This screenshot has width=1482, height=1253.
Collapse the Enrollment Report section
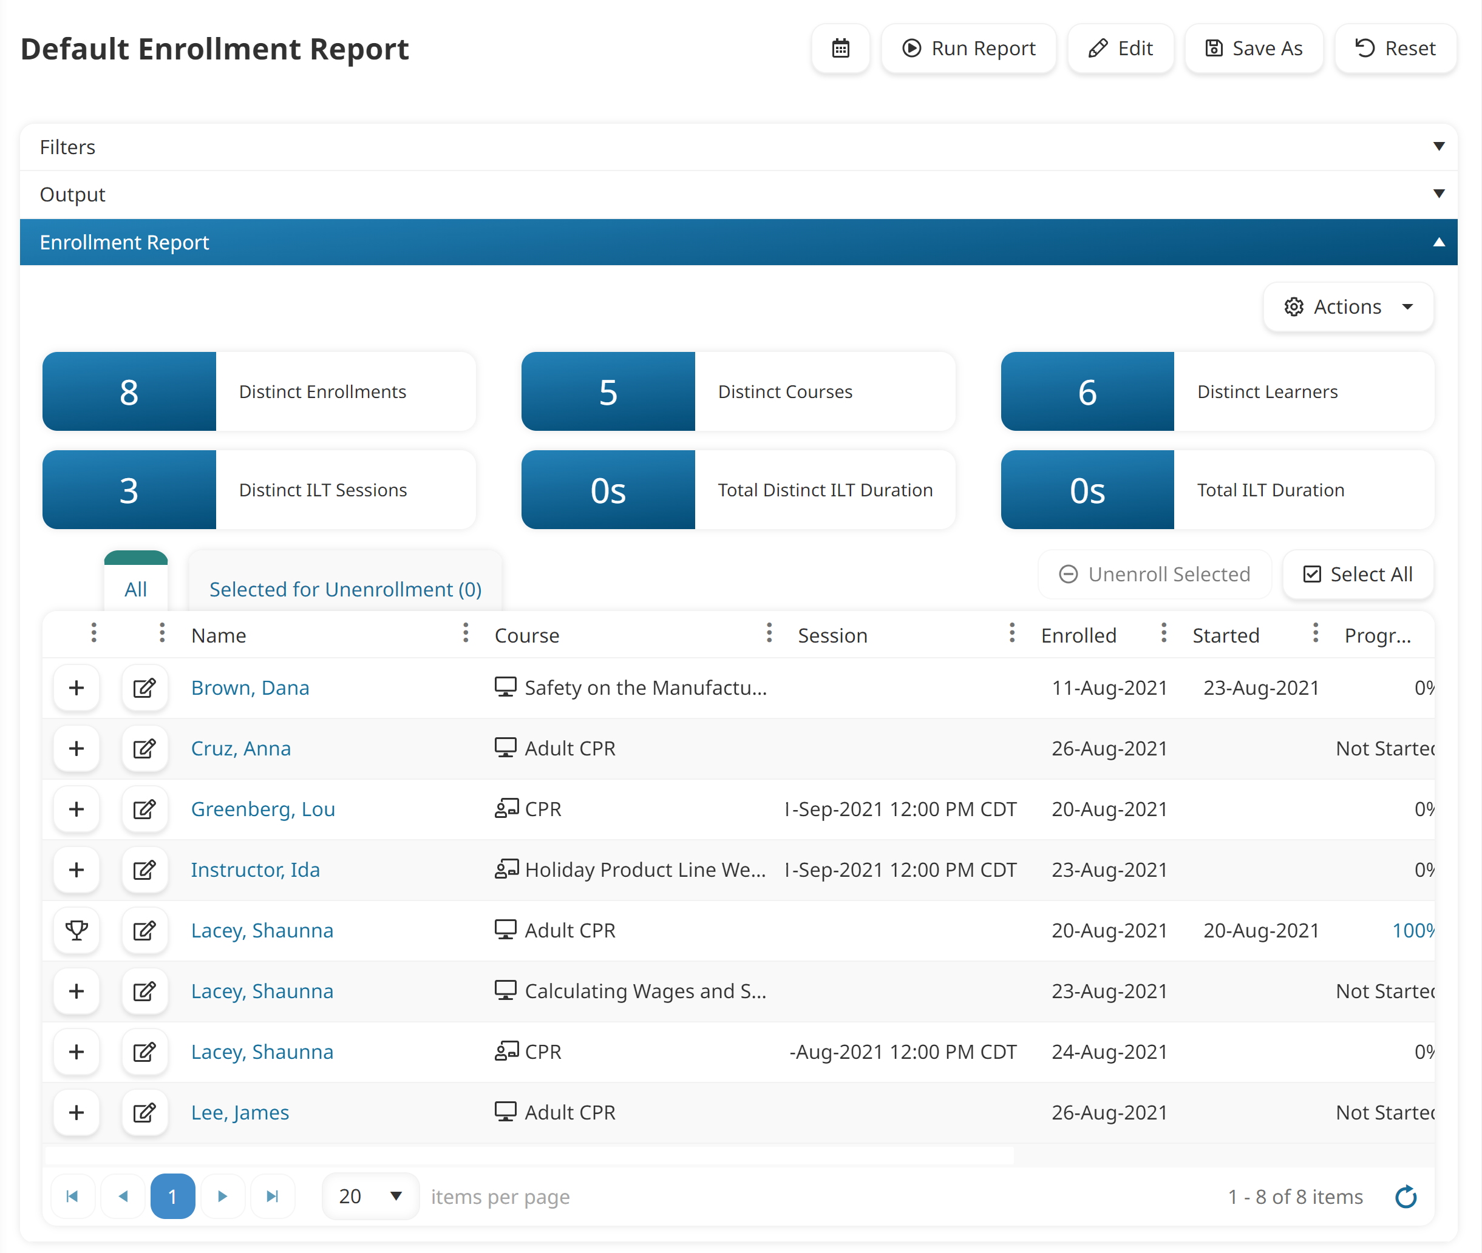tap(738, 242)
